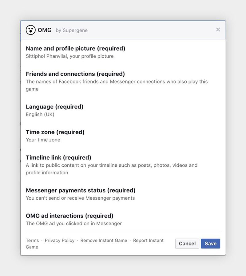The width and height of the screenshot is (246, 276).
Task: Select the Time zone (required) heading
Action: pyautogui.click(x=55, y=132)
